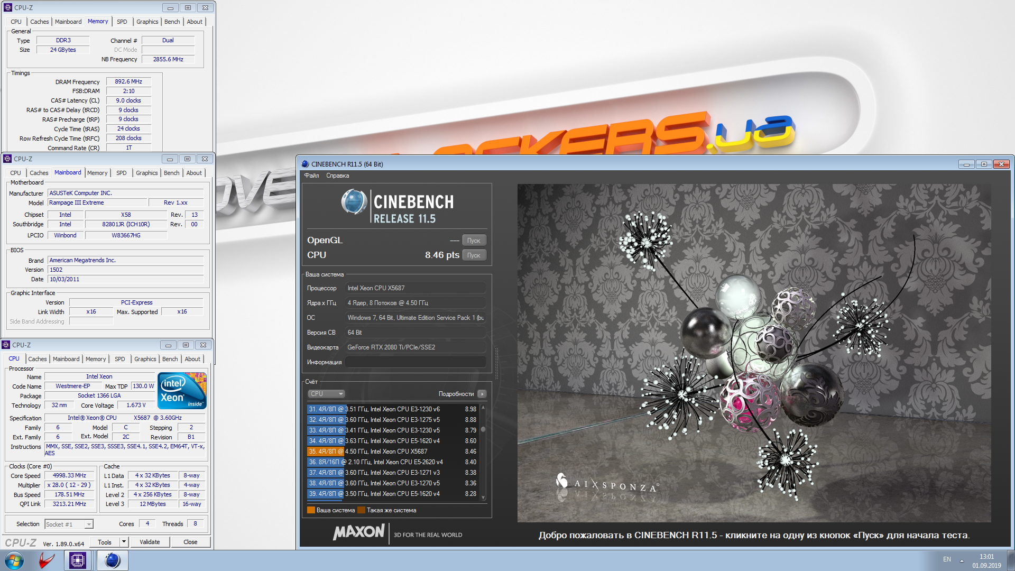Select ranking row Xeon E3-1271 v3
Viewport: 1015px width, 571px height.
(392, 473)
